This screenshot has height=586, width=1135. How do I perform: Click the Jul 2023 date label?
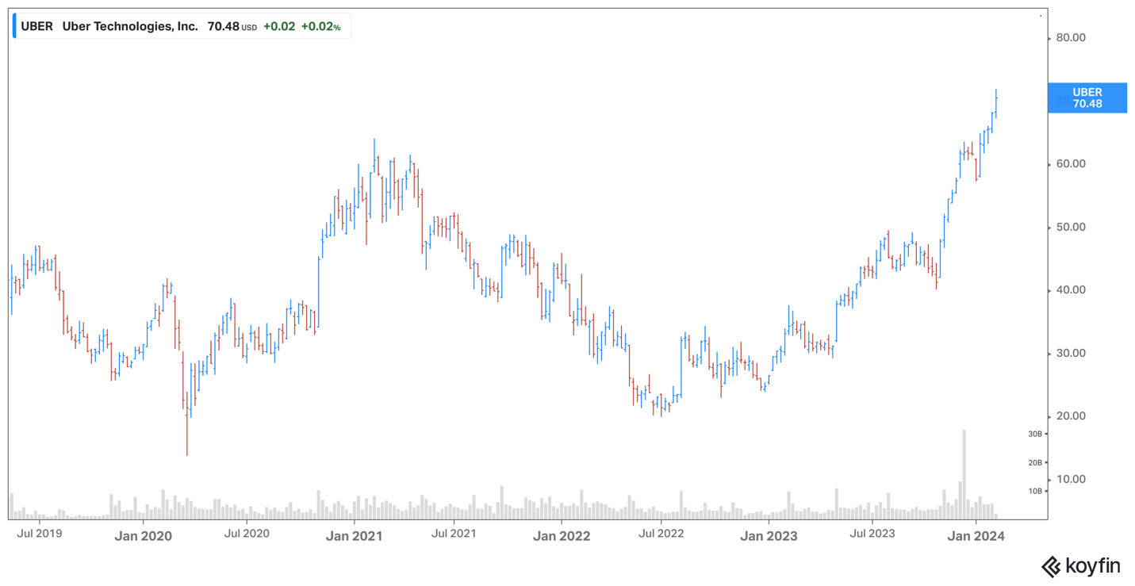coord(872,534)
